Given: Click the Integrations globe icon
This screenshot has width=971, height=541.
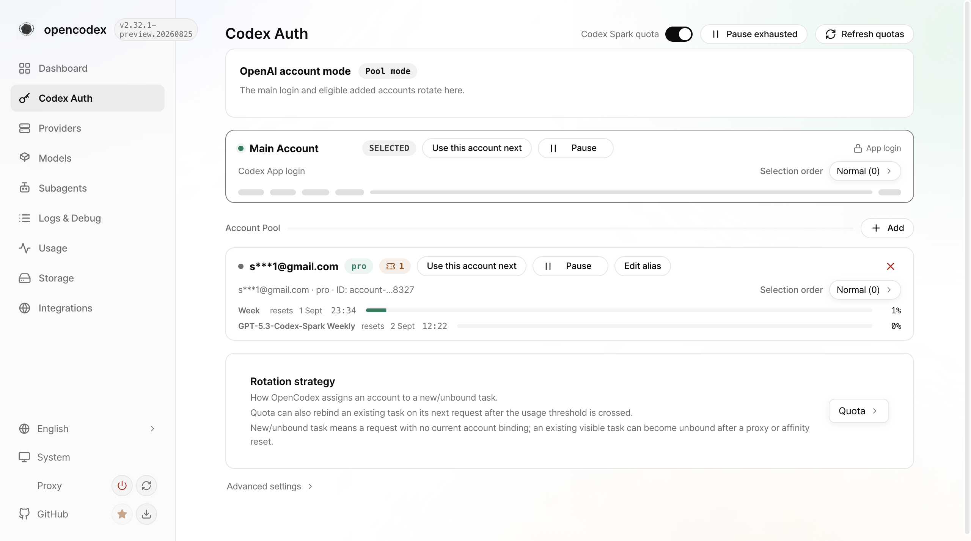Looking at the screenshot, I should click(x=25, y=308).
